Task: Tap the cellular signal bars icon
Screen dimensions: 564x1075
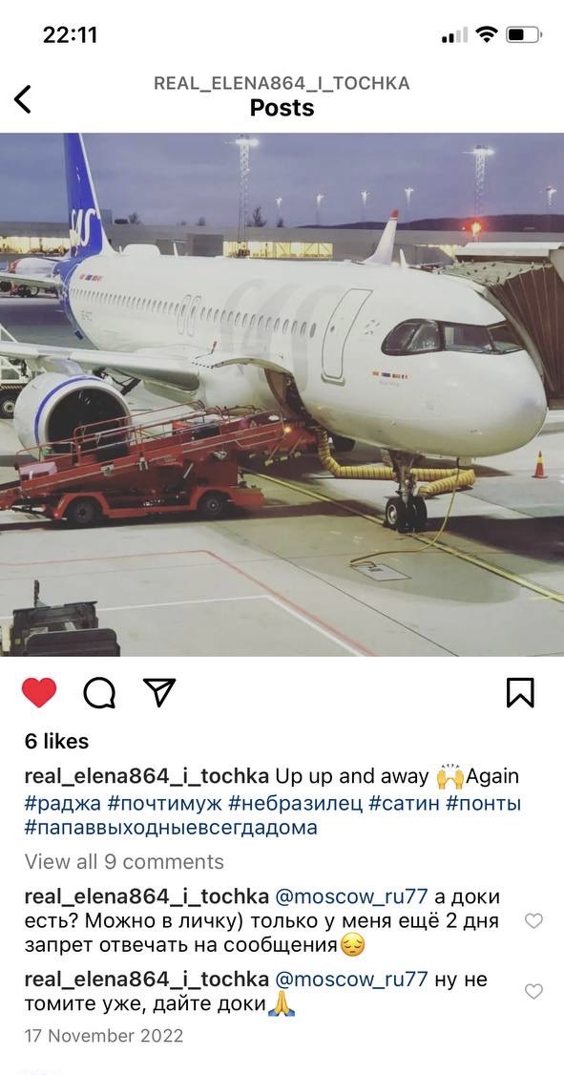Action: pos(454,35)
